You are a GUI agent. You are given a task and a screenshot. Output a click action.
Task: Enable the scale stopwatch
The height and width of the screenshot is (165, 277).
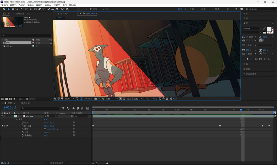[22, 129]
